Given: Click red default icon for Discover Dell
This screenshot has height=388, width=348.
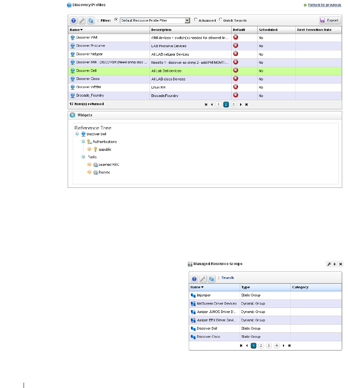Looking at the screenshot, I should coord(235,70).
